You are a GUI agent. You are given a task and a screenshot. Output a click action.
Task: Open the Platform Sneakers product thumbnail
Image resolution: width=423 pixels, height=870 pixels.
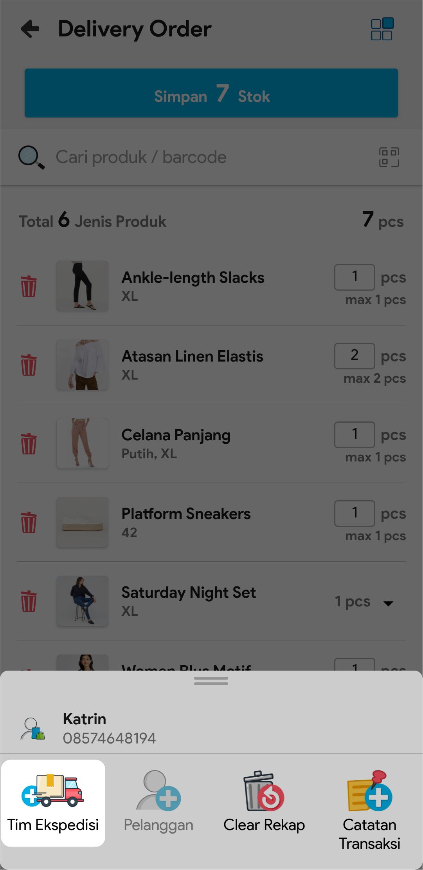point(83,522)
